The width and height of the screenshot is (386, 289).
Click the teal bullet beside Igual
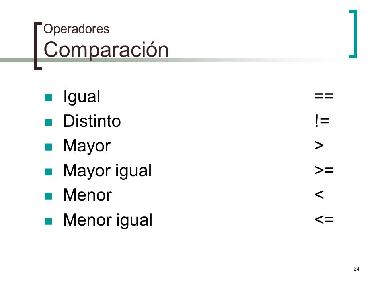(49, 98)
